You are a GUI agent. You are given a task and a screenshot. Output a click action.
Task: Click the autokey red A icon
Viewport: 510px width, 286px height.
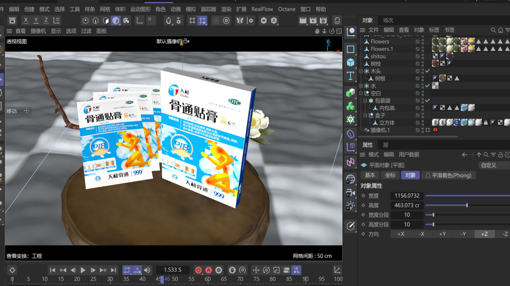tap(208, 270)
